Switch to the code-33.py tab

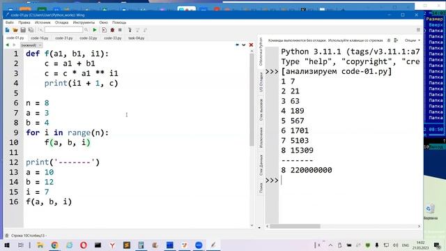pos(113,38)
